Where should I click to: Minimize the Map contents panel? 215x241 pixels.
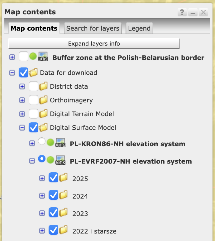pyautogui.click(x=193, y=12)
